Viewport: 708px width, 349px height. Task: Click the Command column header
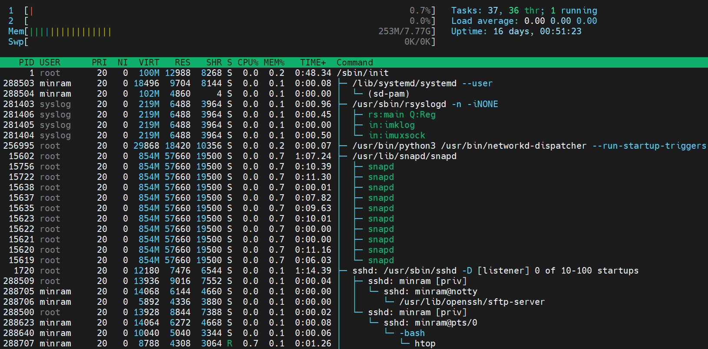355,62
